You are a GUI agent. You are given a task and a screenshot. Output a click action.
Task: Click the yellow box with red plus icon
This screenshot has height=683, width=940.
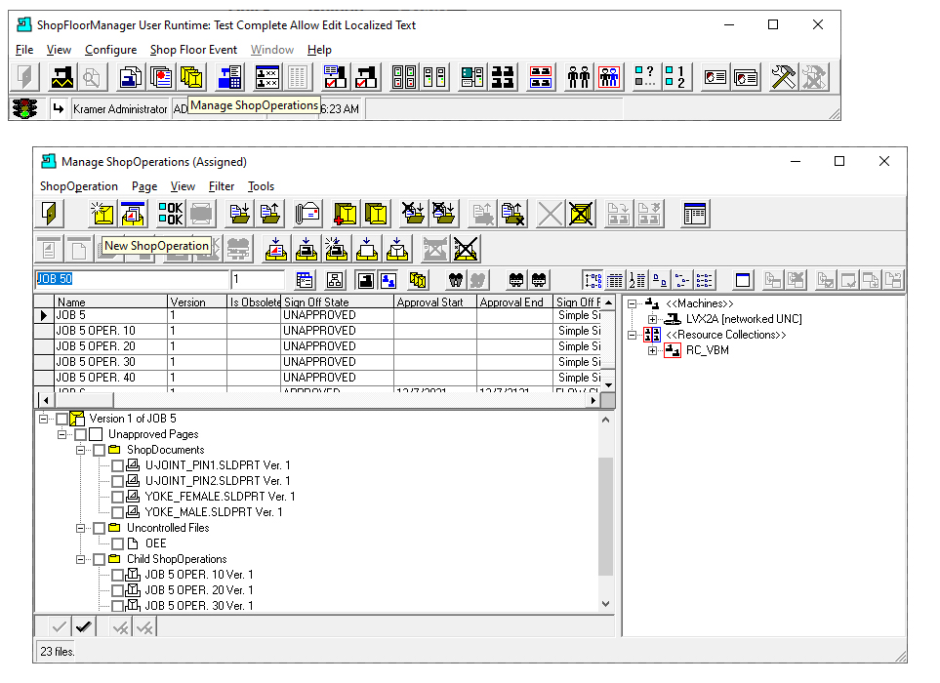click(346, 214)
